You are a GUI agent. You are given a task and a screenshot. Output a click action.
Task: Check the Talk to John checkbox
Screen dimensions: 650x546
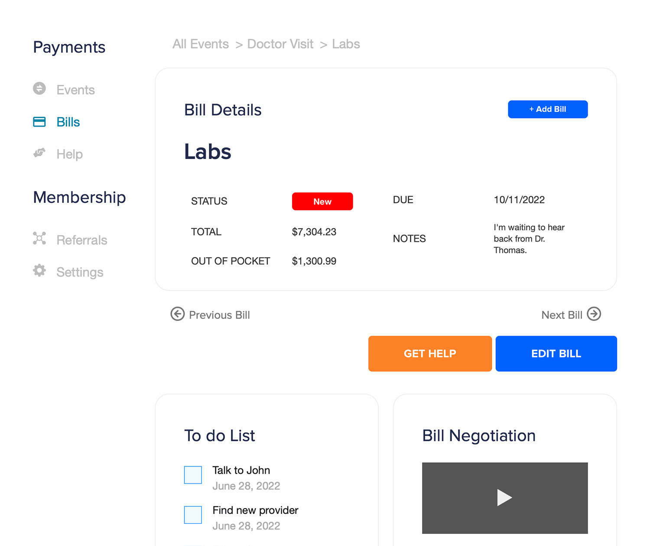coord(193,475)
